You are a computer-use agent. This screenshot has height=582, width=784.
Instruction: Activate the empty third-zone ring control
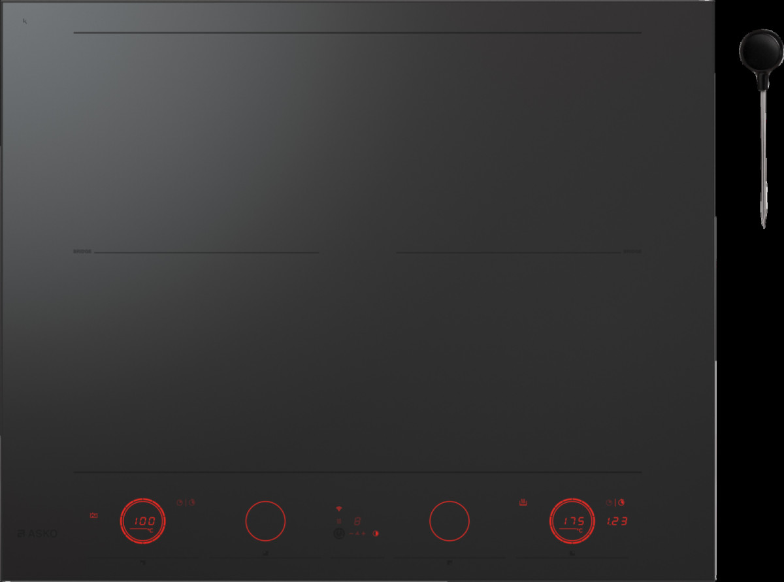(x=449, y=521)
